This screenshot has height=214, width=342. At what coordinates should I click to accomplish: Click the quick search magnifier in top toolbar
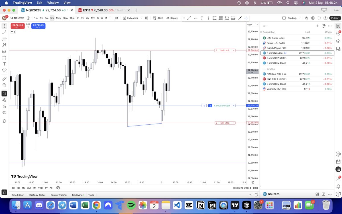point(306,18)
